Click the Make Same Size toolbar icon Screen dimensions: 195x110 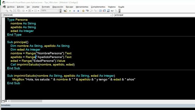[35, 11]
